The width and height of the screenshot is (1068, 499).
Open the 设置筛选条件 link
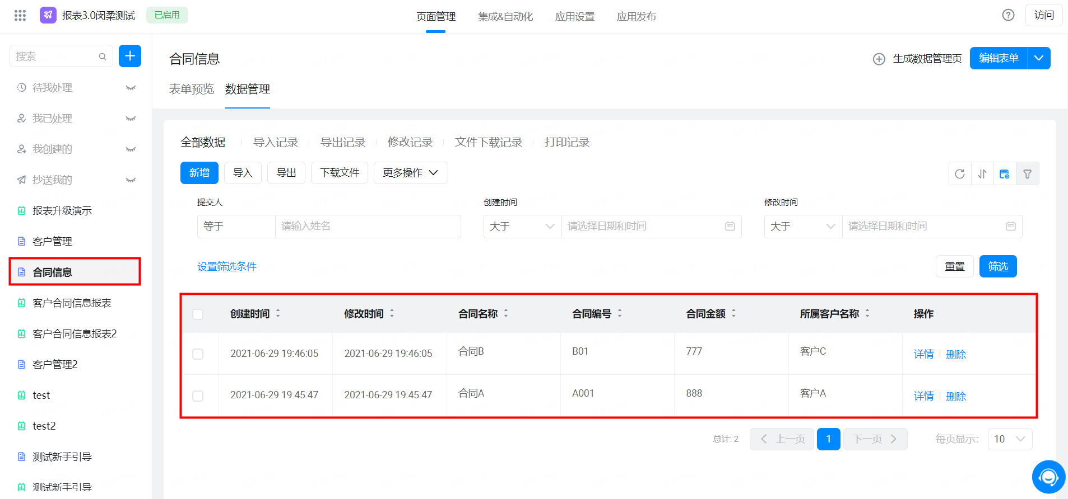click(x=227, y=267)
